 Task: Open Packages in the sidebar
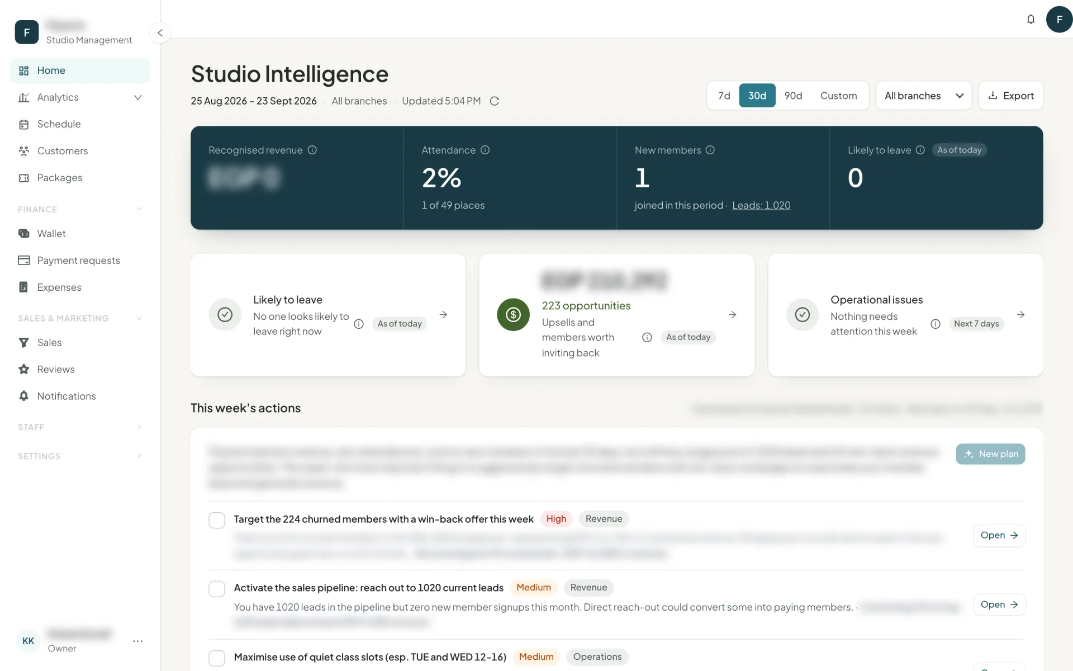tap(80, 178)
